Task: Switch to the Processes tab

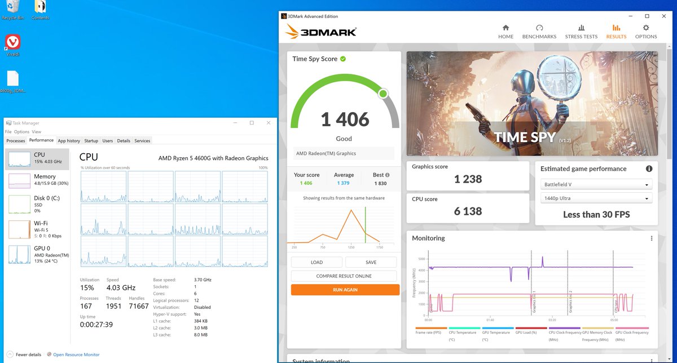Action: 16,141
